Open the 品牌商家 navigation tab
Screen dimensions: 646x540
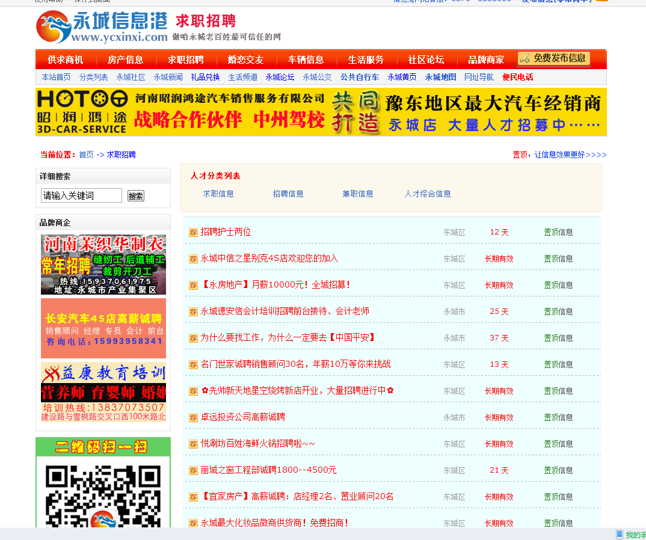point(487,60)
